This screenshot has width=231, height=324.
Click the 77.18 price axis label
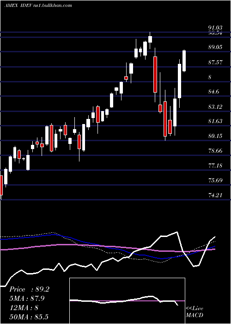[215, 165]
